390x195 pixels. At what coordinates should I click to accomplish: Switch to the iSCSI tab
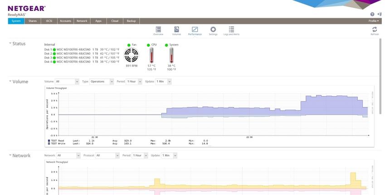pyautogui.click(x=49, y=21)
